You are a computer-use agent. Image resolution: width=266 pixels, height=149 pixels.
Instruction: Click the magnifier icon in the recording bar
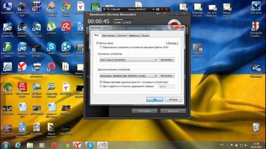(108, 10)
